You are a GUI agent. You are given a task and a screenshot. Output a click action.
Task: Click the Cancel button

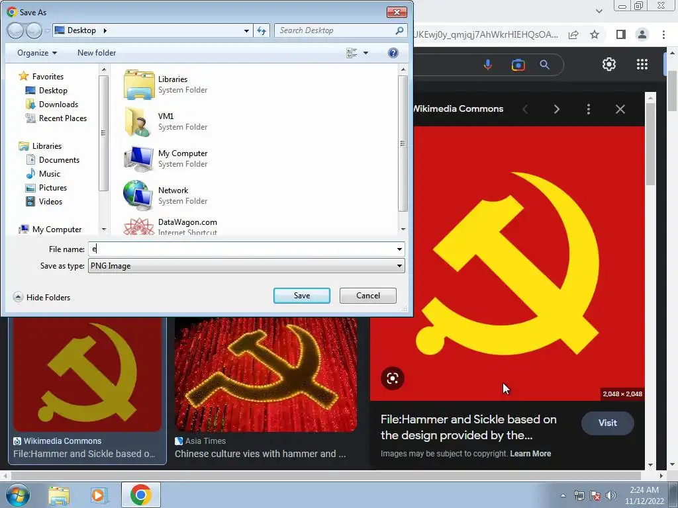point(368,296)
